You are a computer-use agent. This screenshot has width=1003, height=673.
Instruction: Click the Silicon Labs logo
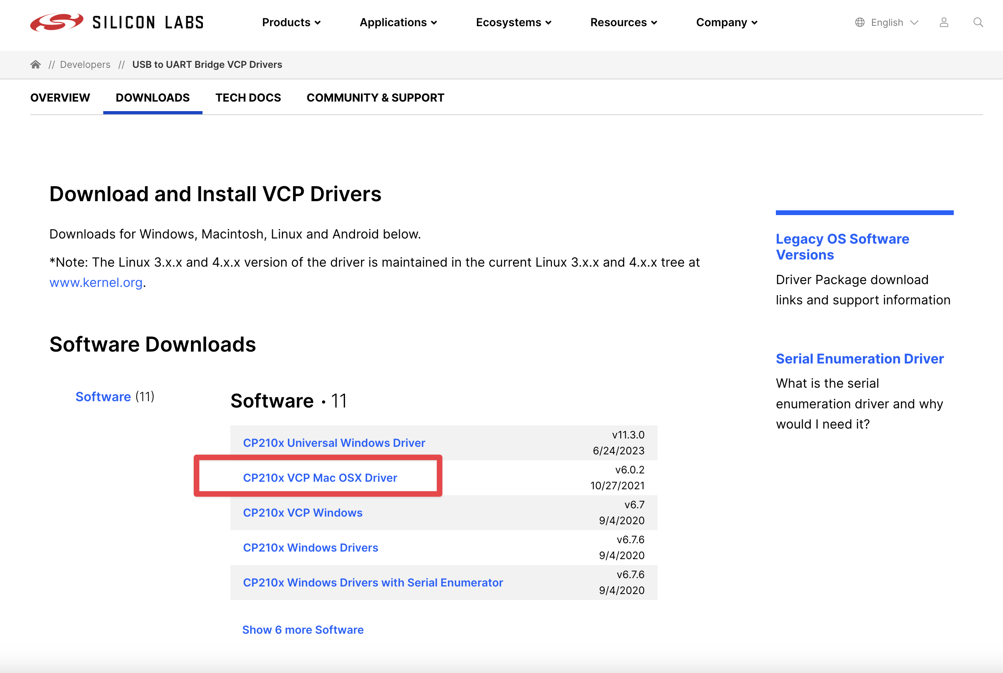(x=117, y=22)
